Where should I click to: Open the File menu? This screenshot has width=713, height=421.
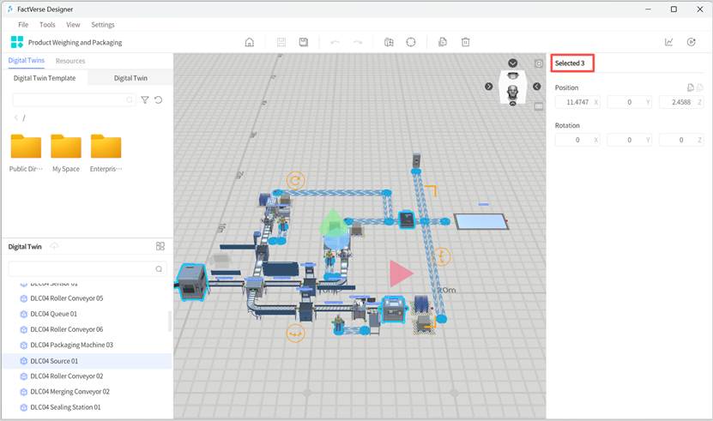point(23,25)
